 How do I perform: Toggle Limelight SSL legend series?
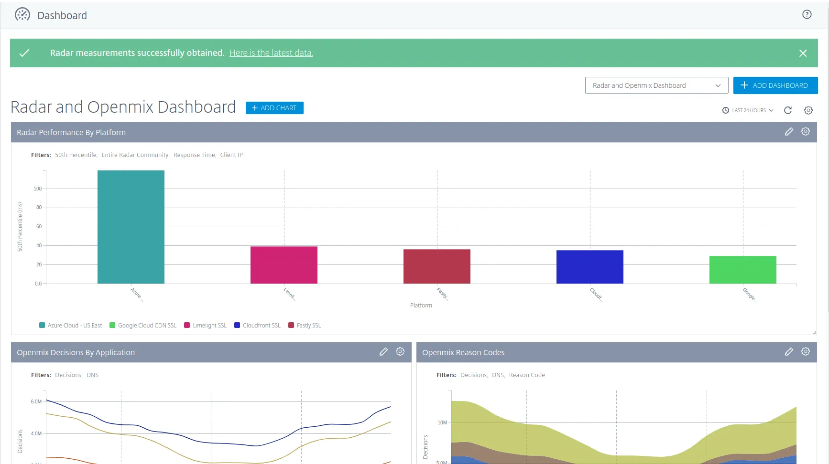pyautogui.click(x=206, y=326)
